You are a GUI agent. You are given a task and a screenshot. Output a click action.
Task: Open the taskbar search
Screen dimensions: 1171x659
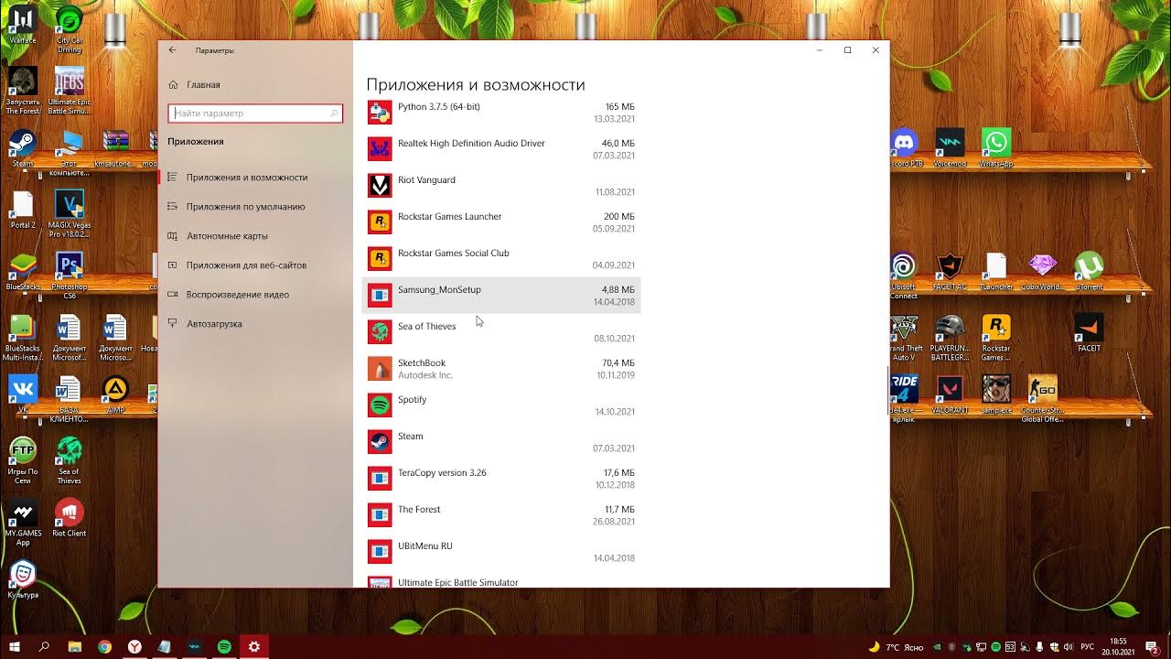click(x=44, y=647)
